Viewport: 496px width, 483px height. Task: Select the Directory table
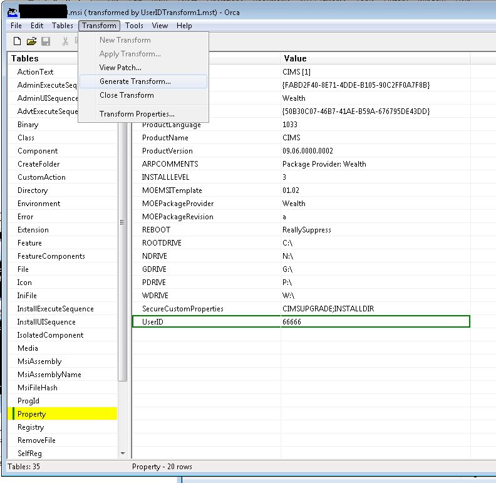coord(33,190)
